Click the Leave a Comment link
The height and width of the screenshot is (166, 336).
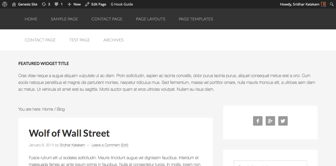coord(106,145)
